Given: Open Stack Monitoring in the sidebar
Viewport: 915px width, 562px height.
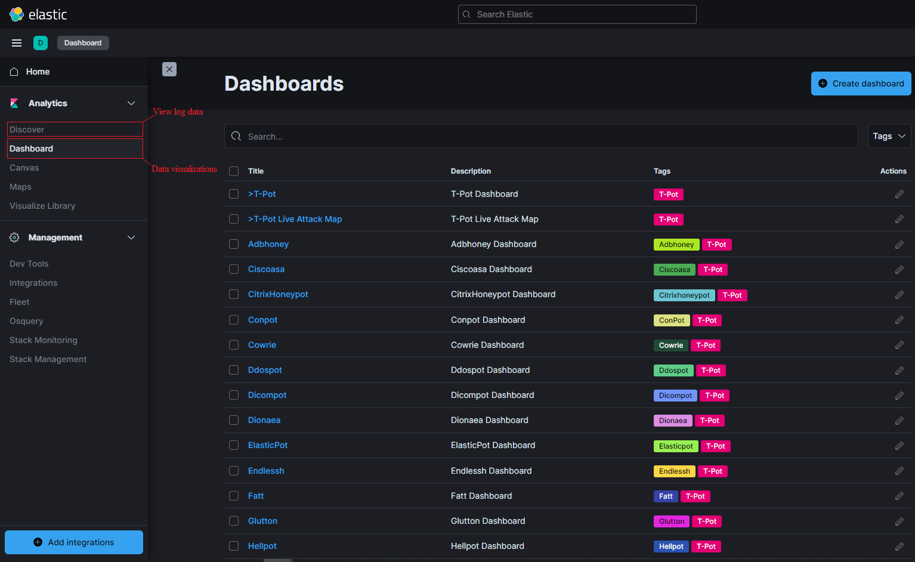Looking at the screenshot, I should pyautogui.click(x=44, y=340).
